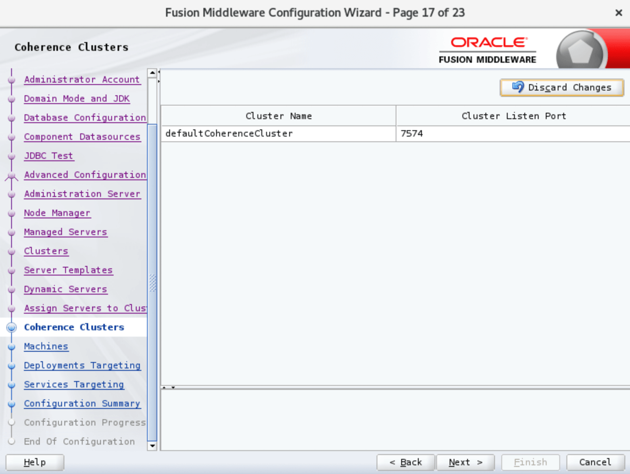Click the Cluster Name column header
Screen dimensions: 630x474
click(x=279, y=116)
